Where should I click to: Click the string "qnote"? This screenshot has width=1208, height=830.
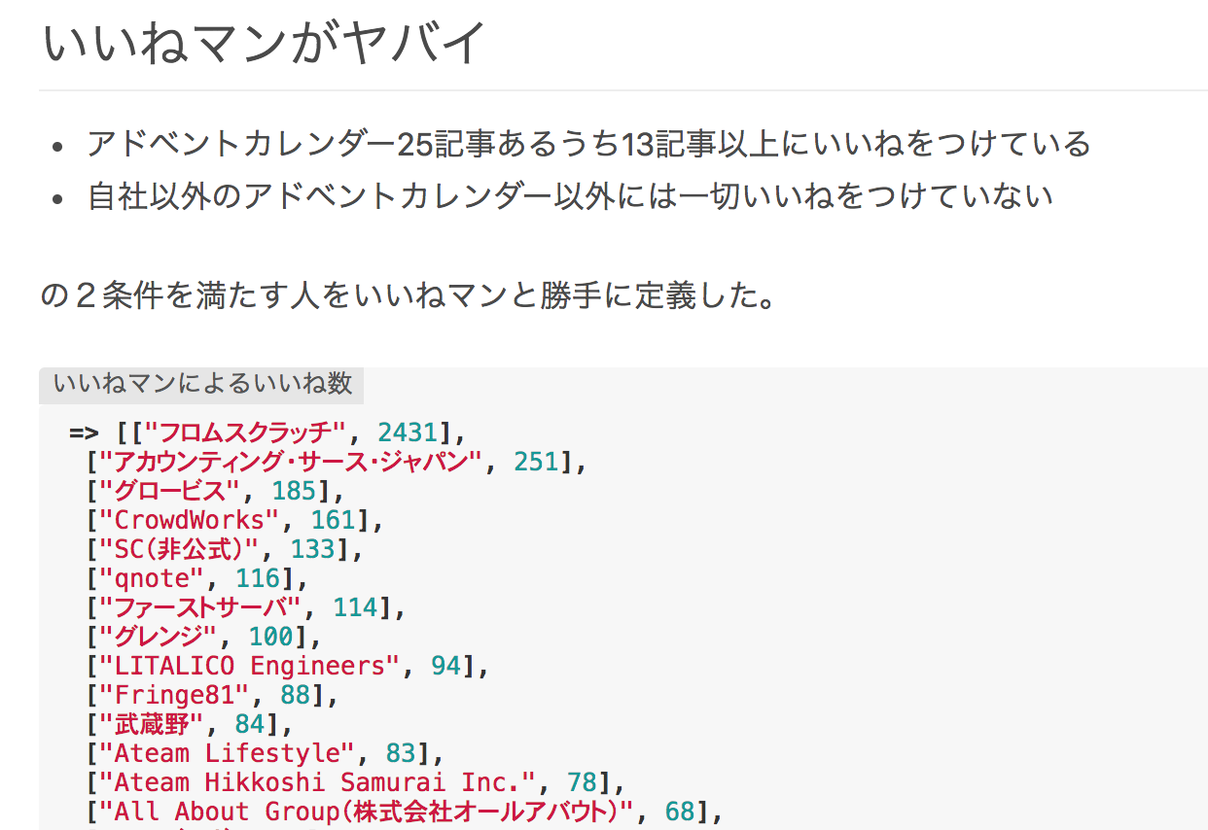[x=152, y=578]
